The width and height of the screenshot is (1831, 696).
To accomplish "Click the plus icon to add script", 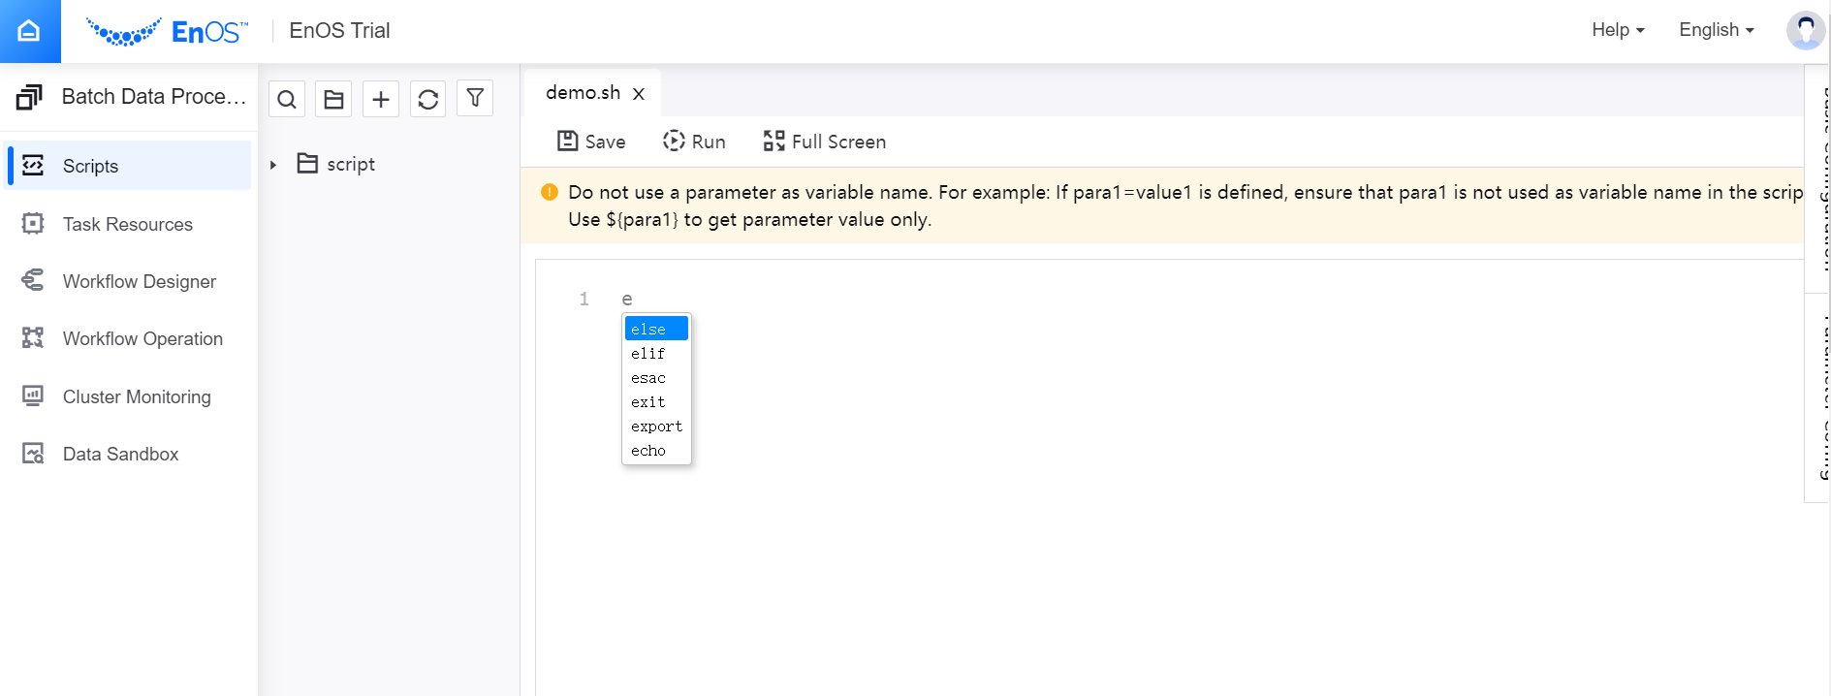I will tap(381, 99).
